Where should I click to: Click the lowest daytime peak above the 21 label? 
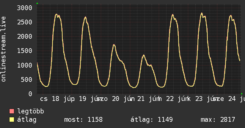tap(144, 55)
